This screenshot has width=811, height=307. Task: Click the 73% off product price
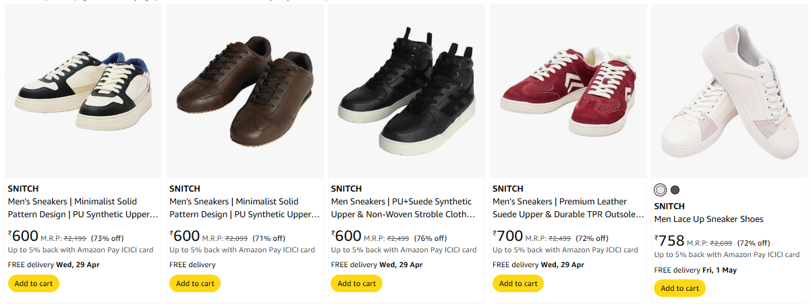tap(24, 236)
